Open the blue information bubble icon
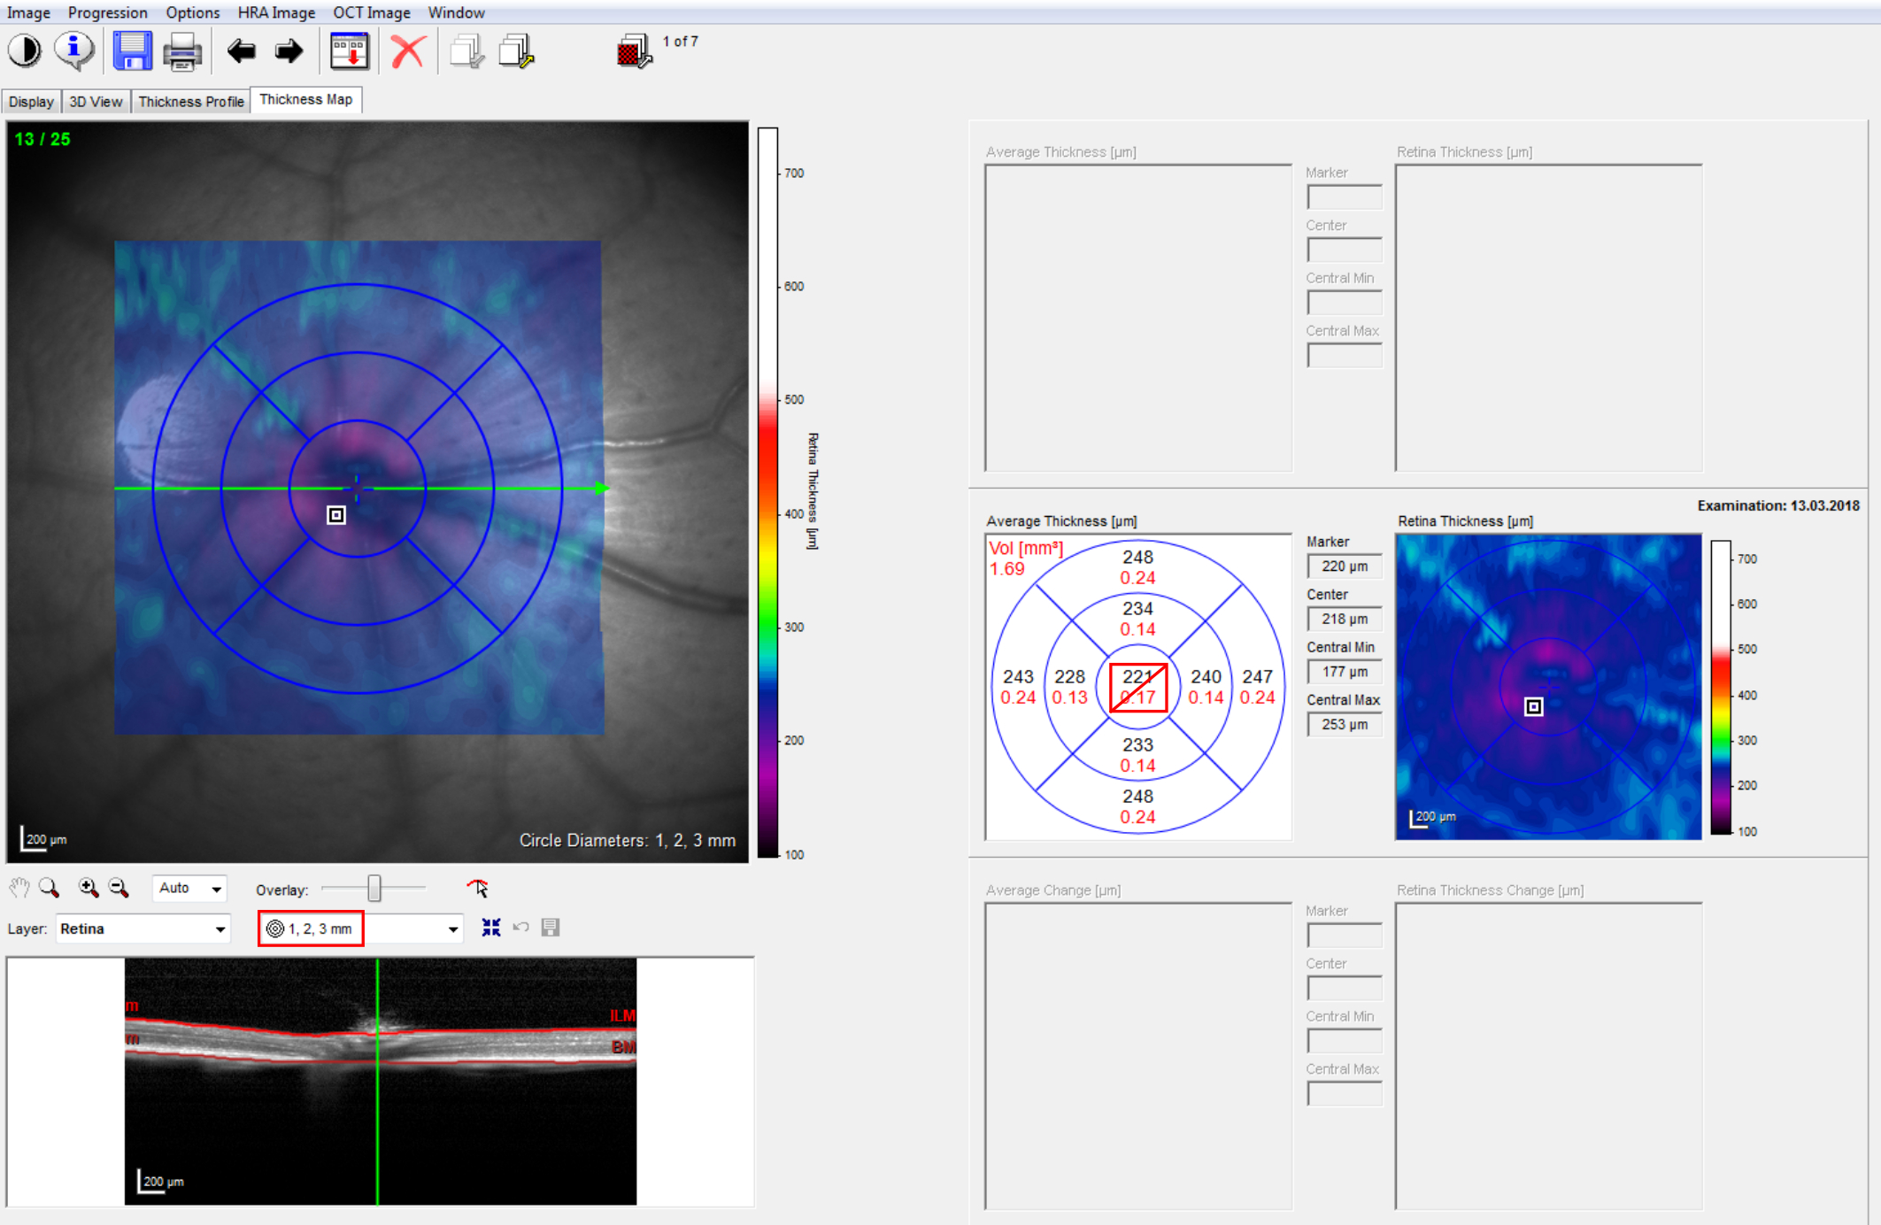This screenshot has height=1225, width=1881. pos(74,50)
